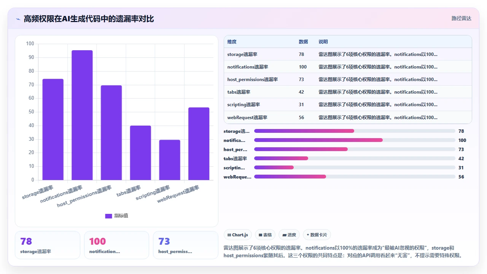Open the 78 storage遗漏率 data card
This screenshot has height=274, width=487.
[48, 245]
